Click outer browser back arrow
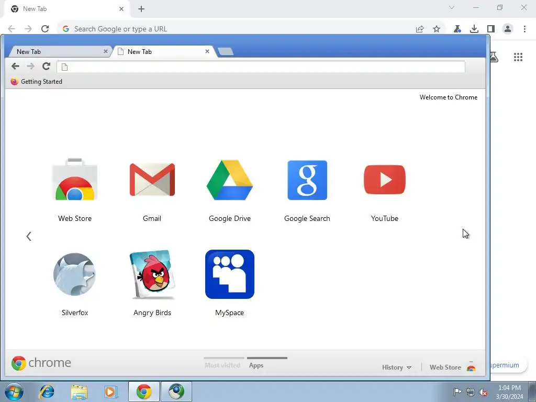 (12, 29)
